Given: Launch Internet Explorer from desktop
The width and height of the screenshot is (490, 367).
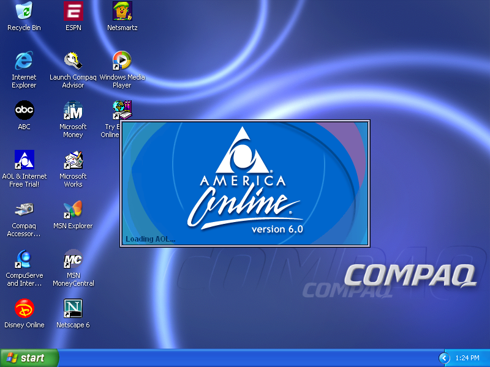Looking at the screenshot, I should point(24,60).
